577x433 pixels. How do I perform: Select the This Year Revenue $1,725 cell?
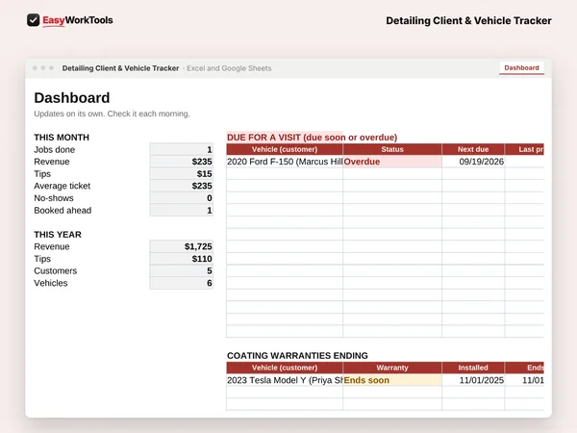pos(182,246)
